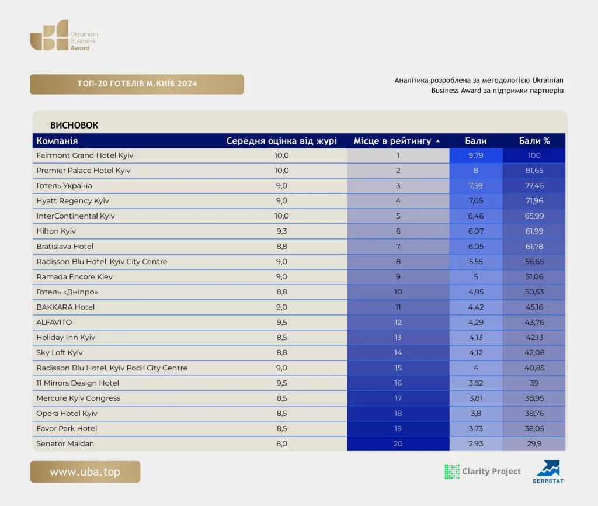Click the Компанія column header
The image size is (598, 506).
click(x=57, y=141)
